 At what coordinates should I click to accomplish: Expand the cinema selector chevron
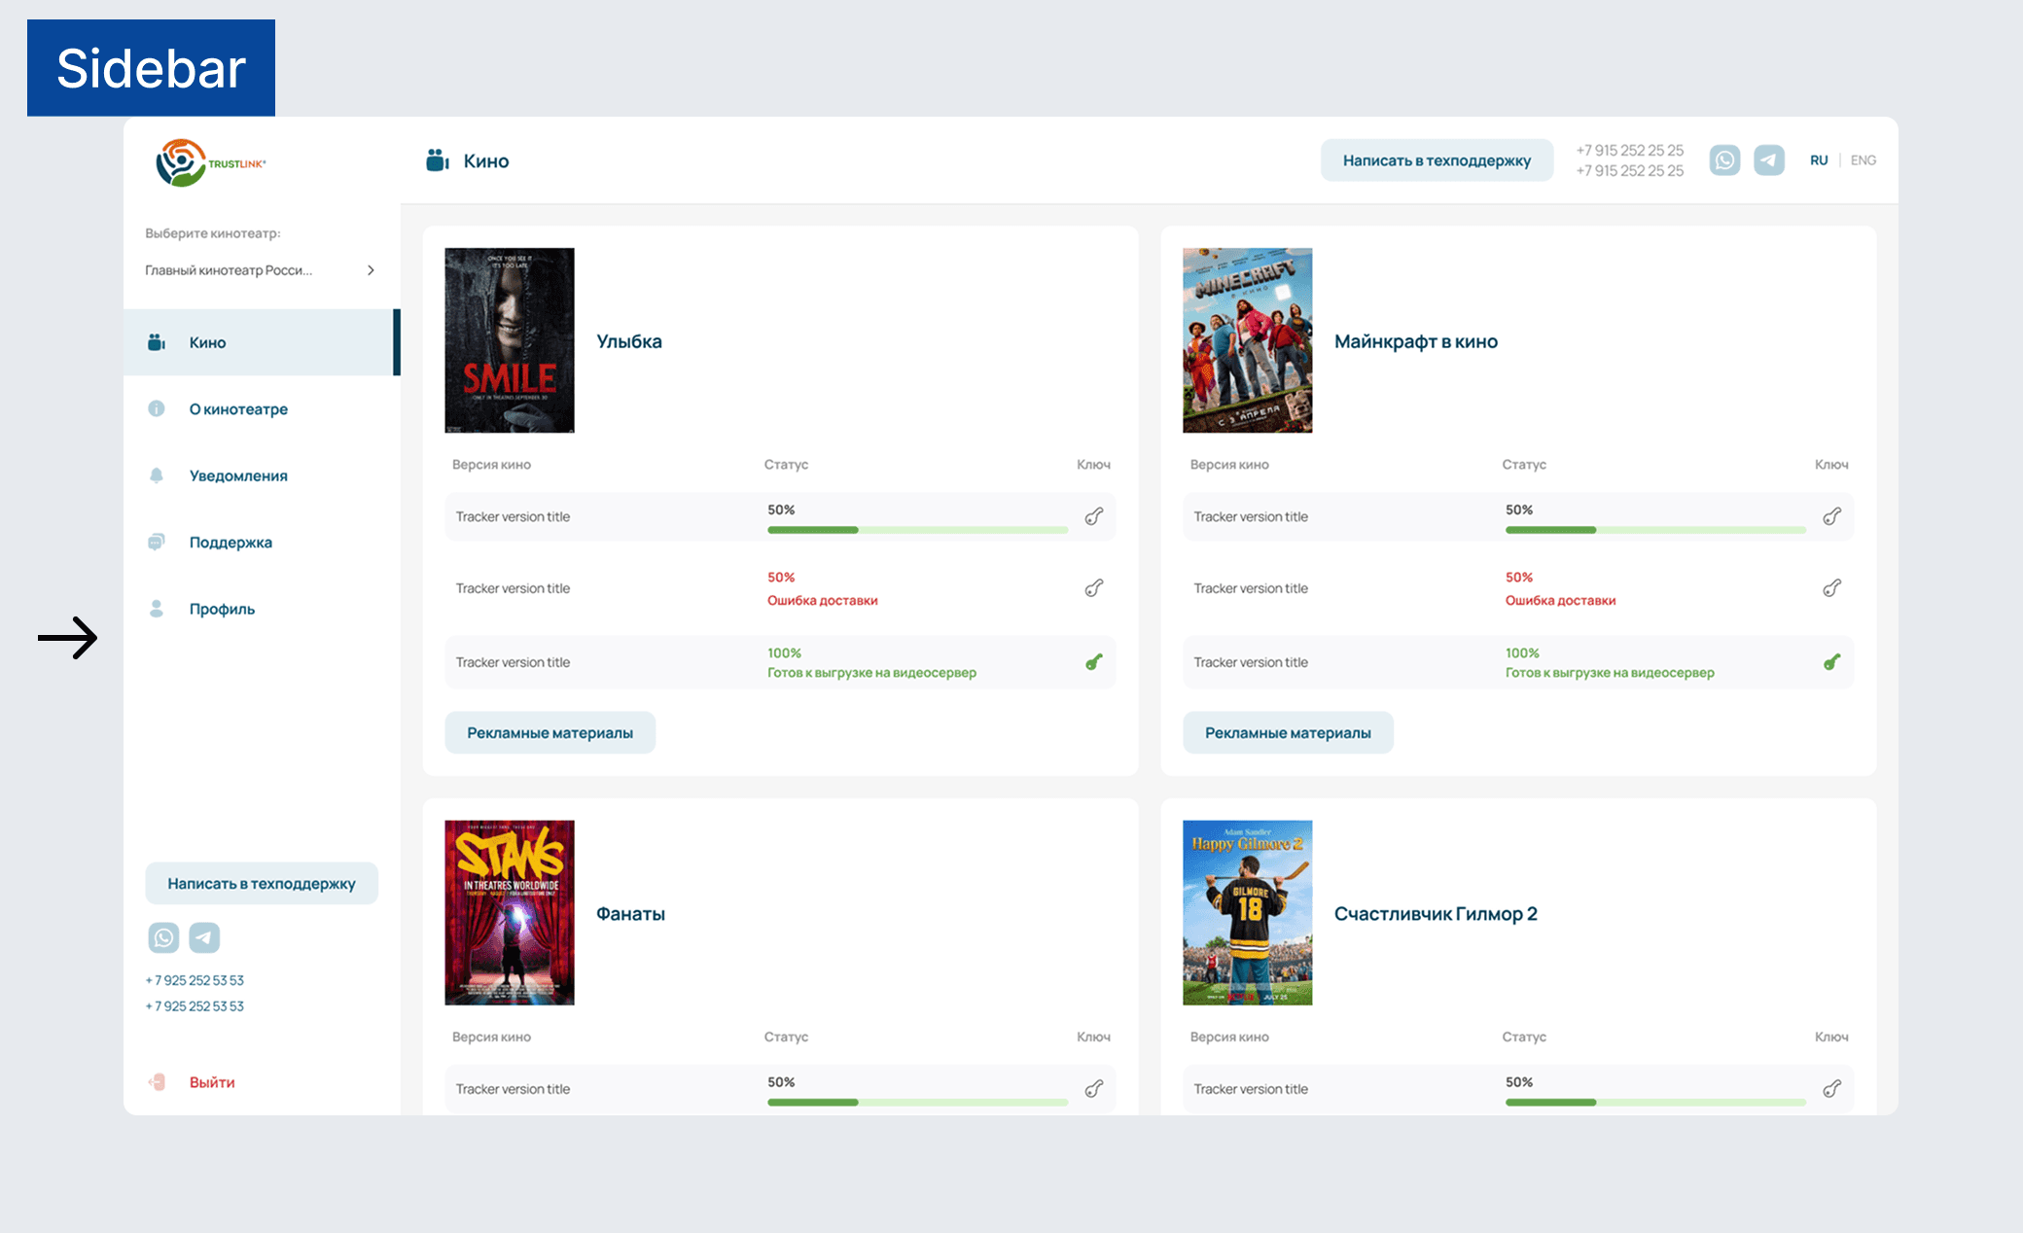pyautogui.click(x=371, y=270)
